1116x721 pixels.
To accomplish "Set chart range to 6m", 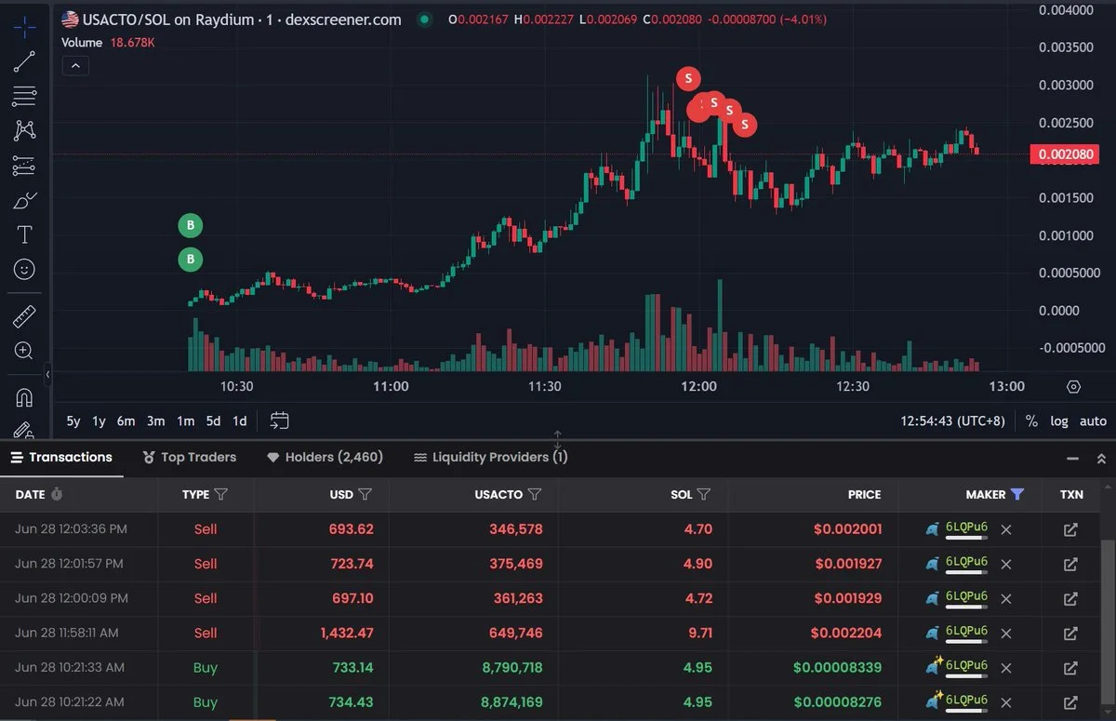I will point(126,421).
